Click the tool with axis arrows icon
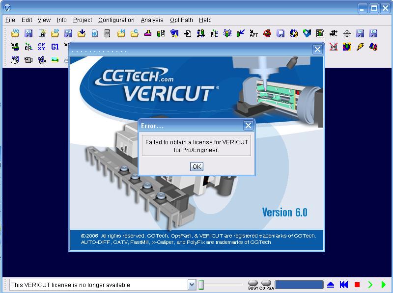The image size is (393, 293). [201, 33]
